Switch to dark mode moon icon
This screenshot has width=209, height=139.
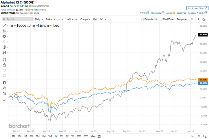[x=204, y=19]
